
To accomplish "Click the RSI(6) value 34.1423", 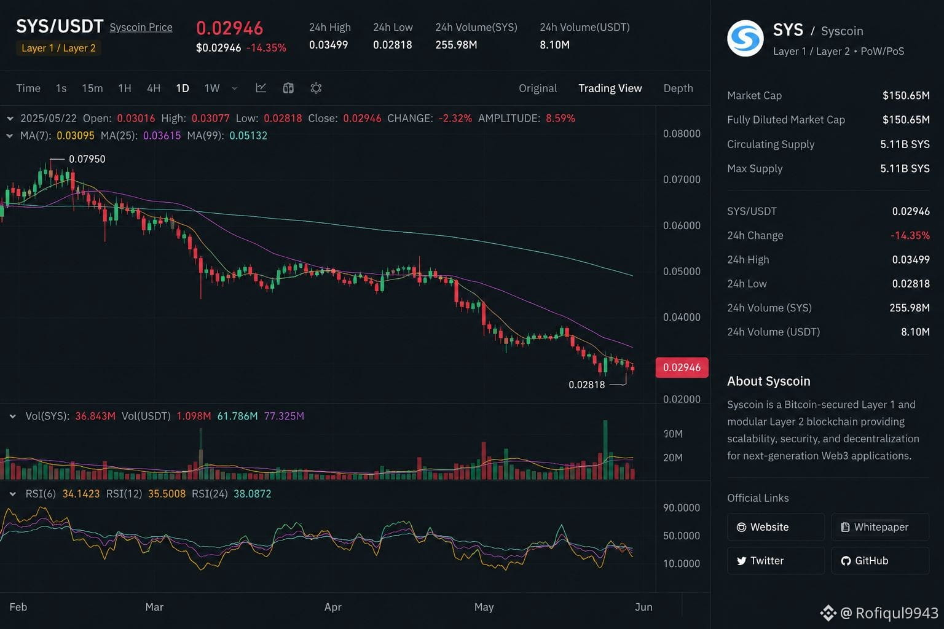I will point(81,494).
